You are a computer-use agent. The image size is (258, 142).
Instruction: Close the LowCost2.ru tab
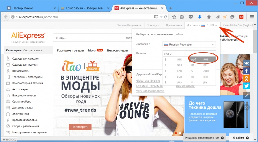[x=108, y=8]
